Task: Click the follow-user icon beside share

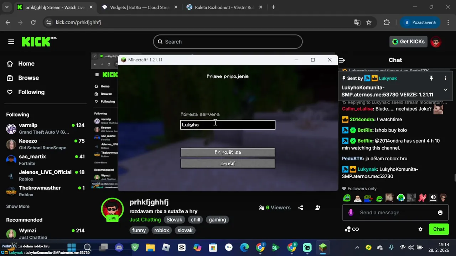Action: tap(318, 208)
